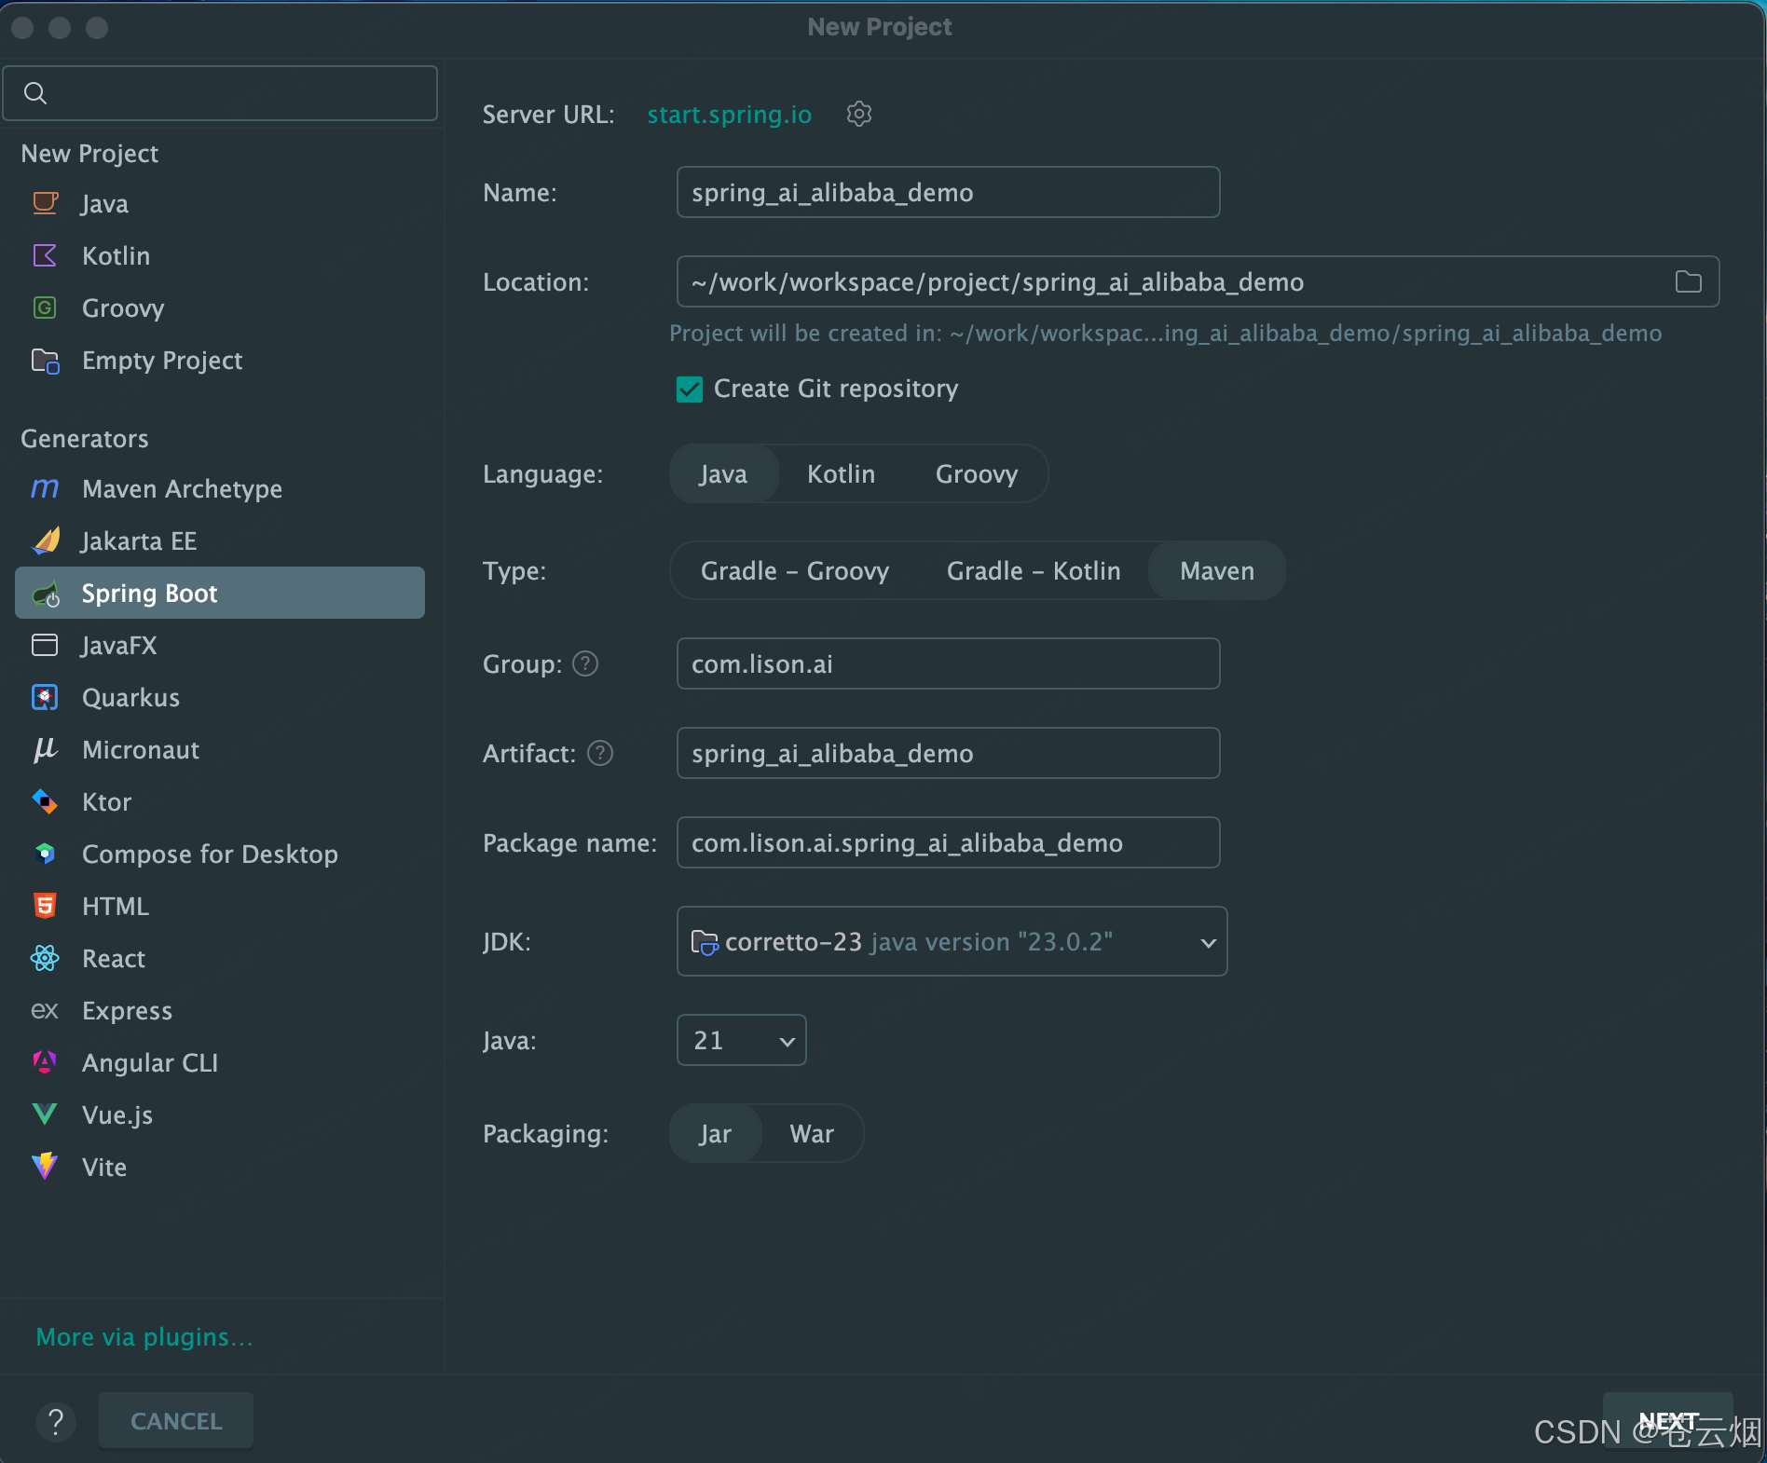Screen dimensions: 1767x1463
Task: Select Jakarta EE generator text label
Action: point(139,540)
